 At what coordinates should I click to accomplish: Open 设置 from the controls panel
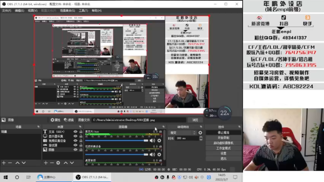coord(224,153)
